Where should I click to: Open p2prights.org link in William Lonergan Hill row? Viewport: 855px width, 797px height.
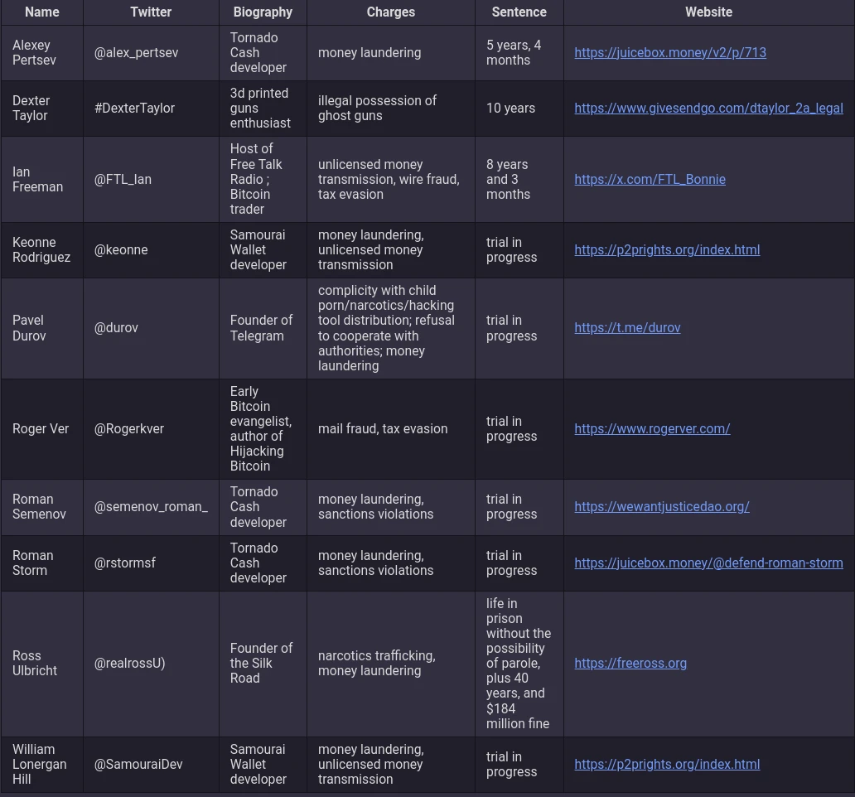tap(666, 765)
